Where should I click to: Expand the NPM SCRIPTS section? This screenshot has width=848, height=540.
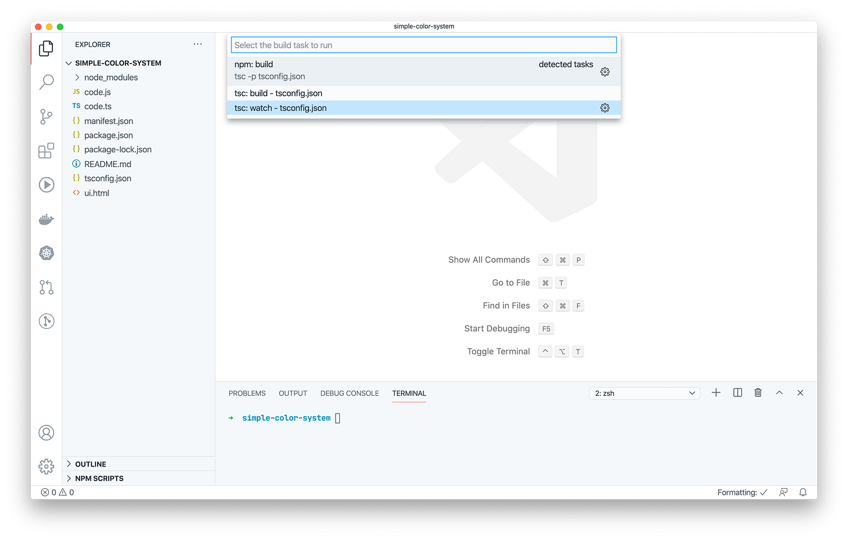[x=138, y=478]
